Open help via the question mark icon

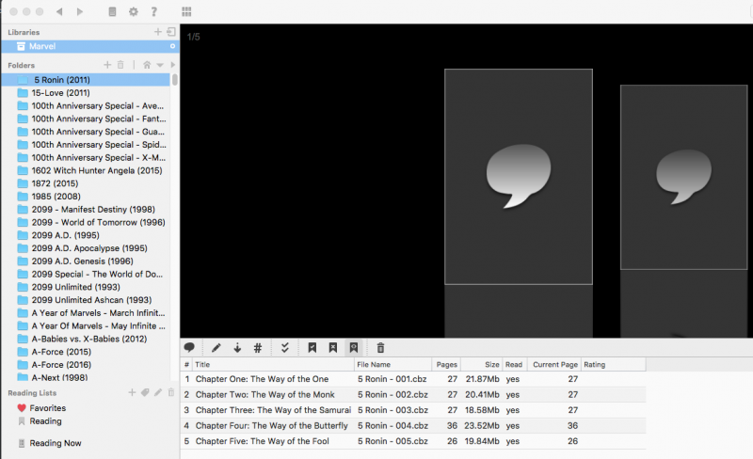coord(154,11)
